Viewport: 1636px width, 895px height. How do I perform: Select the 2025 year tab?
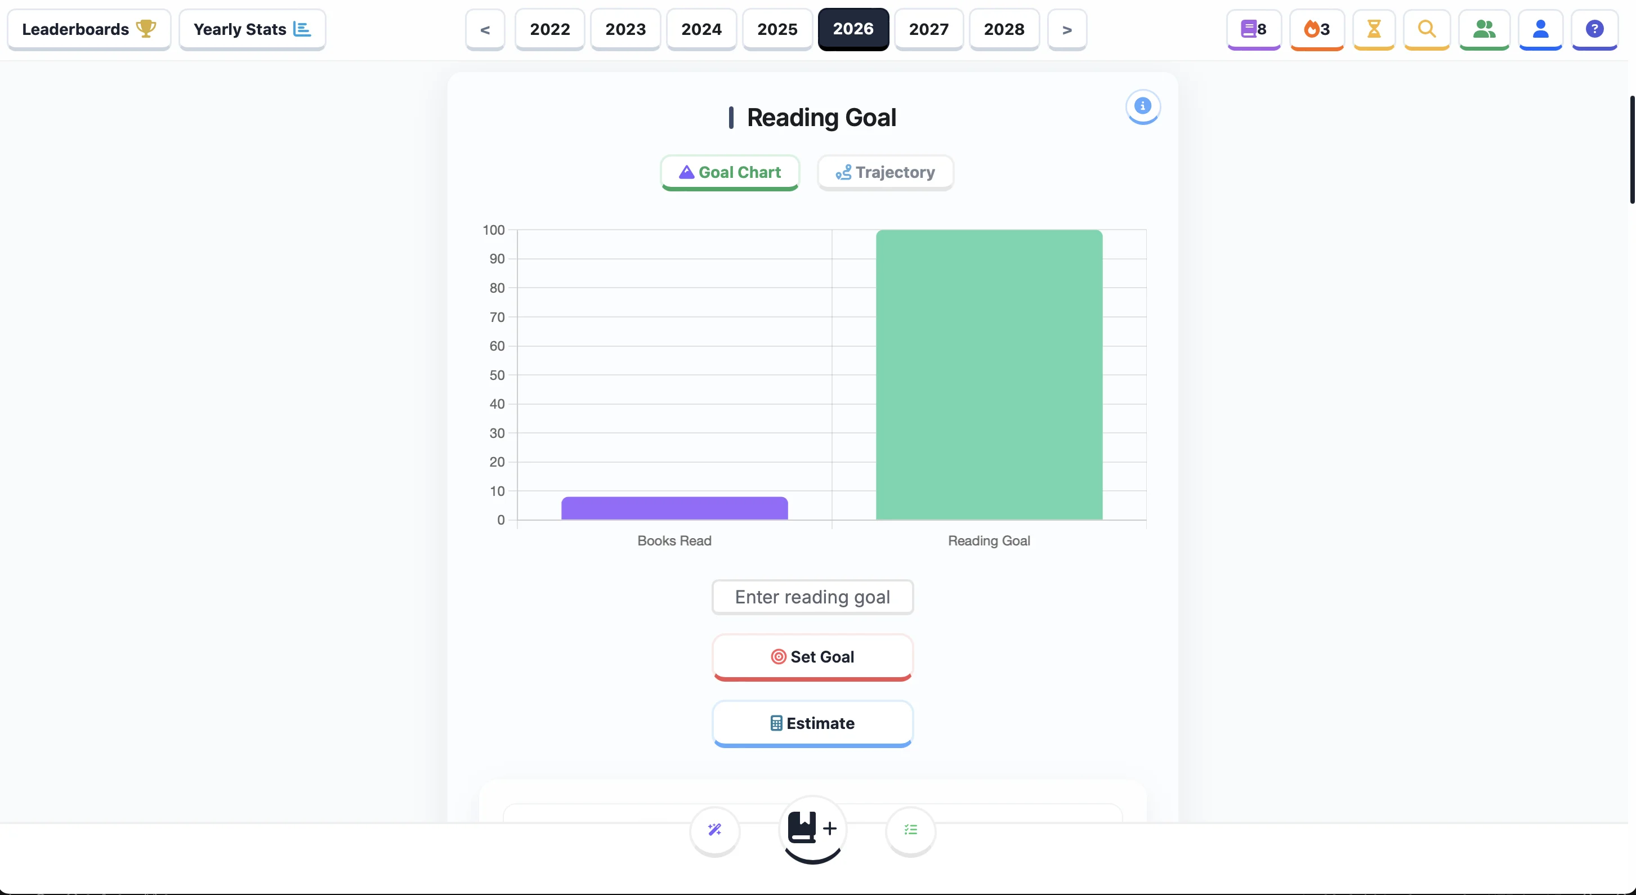click(777, 29)
